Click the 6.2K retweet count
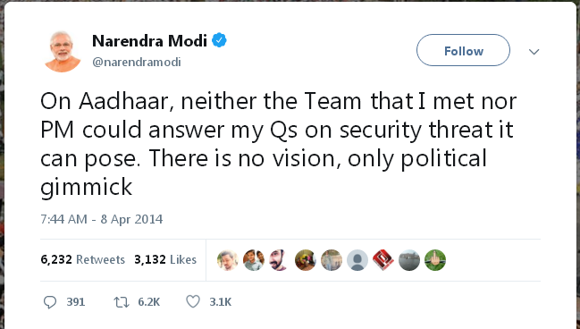This screenshot has width=580, height=329. (x=149, y=302)
